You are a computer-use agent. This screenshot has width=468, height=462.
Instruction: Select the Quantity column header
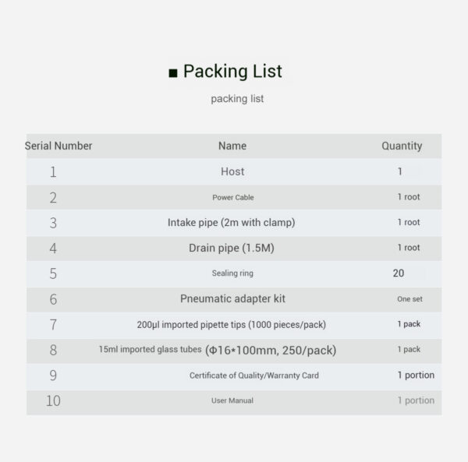point(402,146)
